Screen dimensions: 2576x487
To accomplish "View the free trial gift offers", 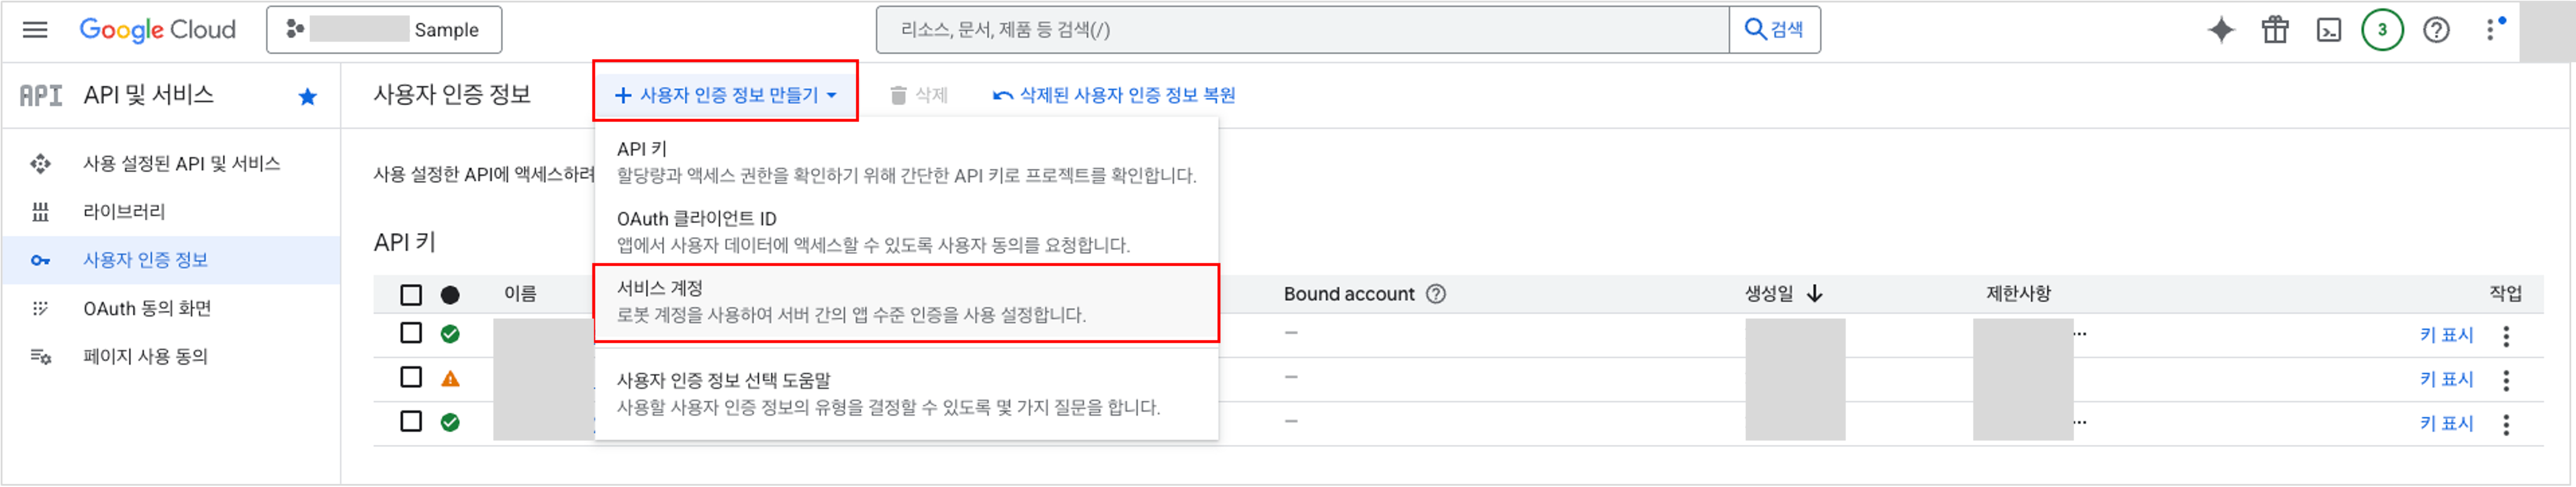I will pos(2277,30).
